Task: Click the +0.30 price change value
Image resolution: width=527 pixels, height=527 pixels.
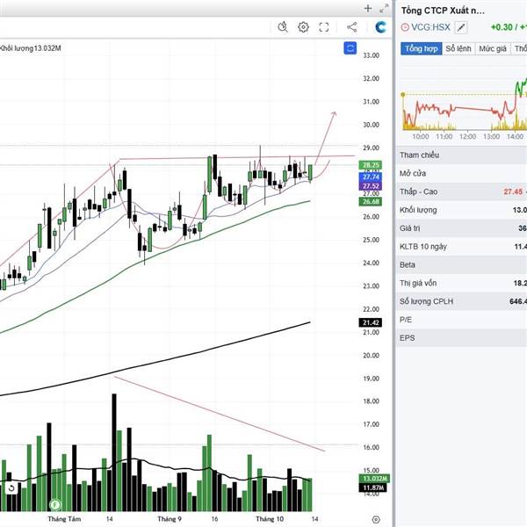Action: pos(502,27)
